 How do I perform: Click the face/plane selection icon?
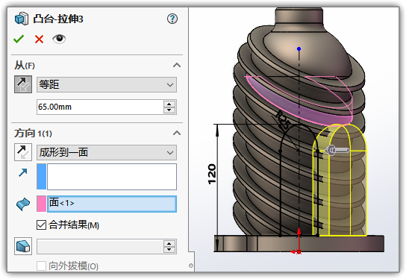pos(23,204)
